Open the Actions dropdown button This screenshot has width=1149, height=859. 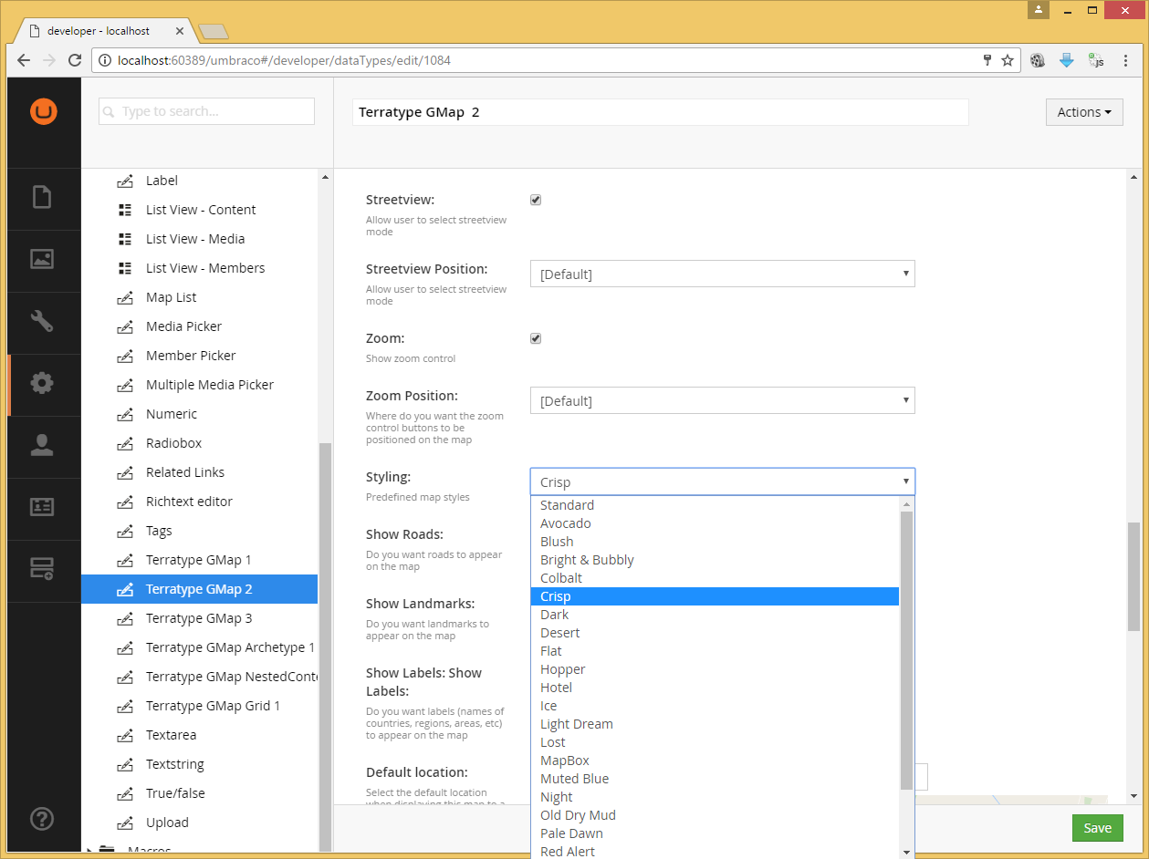tap(1084, 112)
